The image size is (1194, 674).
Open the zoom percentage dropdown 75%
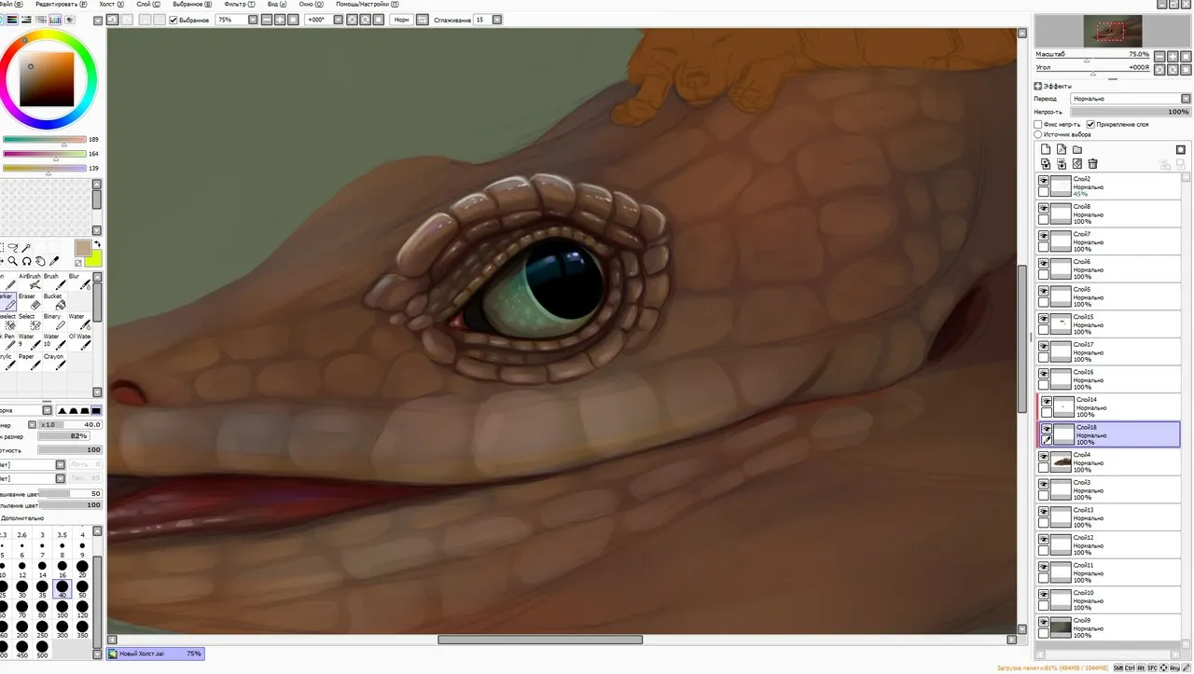pos(255,20)
